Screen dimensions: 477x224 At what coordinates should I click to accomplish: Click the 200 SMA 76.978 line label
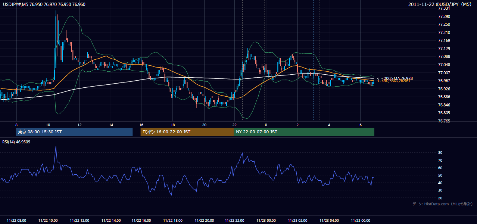395,78
